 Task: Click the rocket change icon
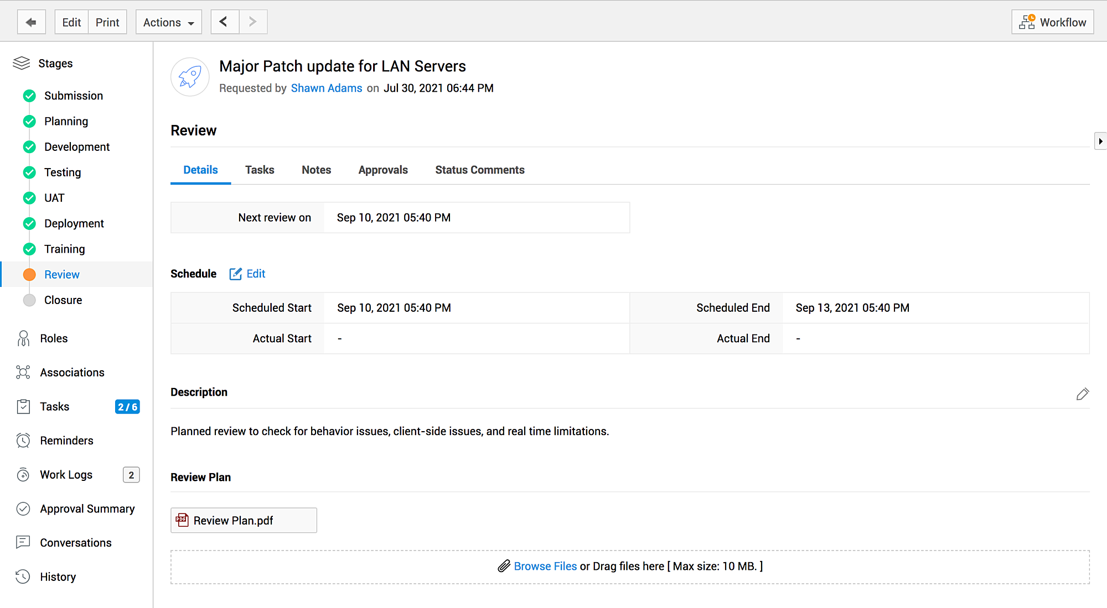tap(190, 77)
